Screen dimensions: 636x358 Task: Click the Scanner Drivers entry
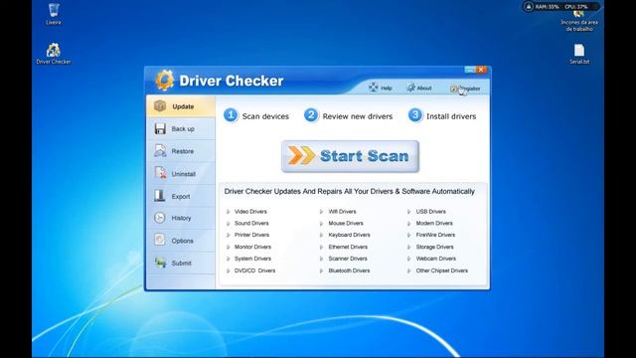pyautogui.click(x=348, y=259)
